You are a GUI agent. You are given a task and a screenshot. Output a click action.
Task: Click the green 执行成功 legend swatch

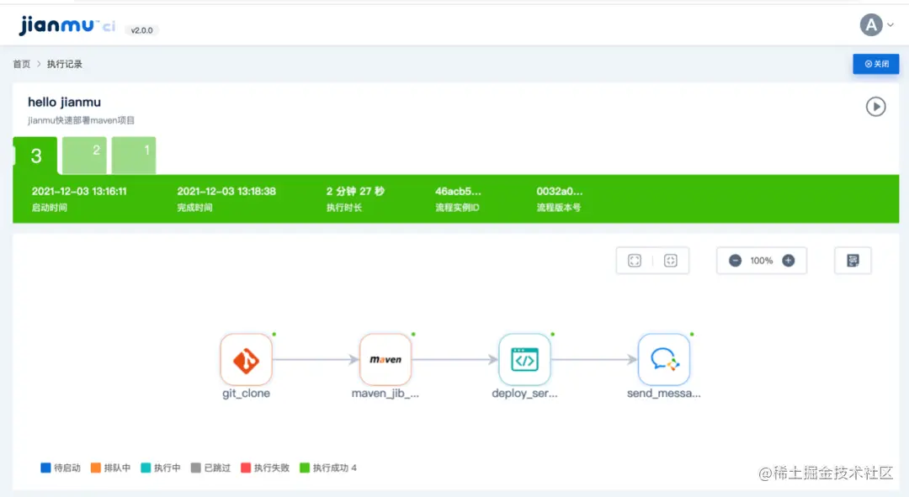[x=305, y=468]
